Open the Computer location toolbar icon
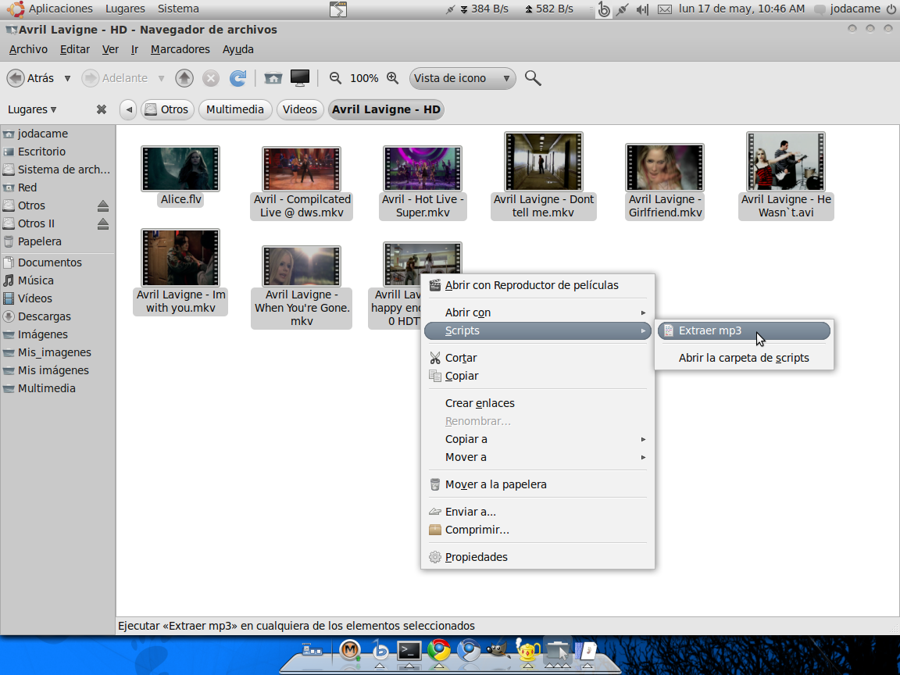Image resolution: width=900 pixels, height=675 pixels. pyautogui.click(x=300, y=78)
